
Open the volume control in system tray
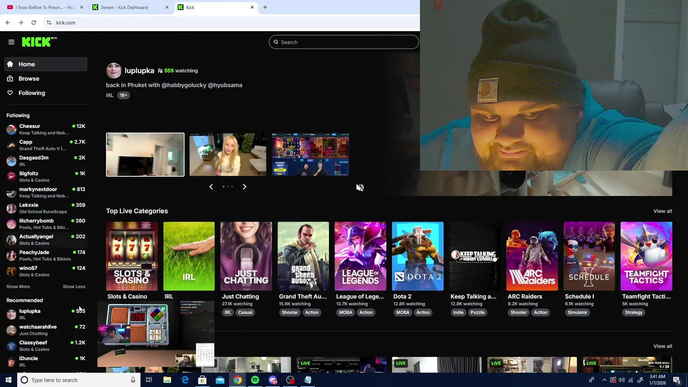tap(622, 380)
